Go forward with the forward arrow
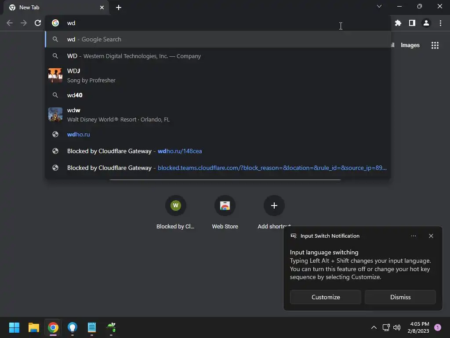The image size is (450, 338). coord(24,23)
